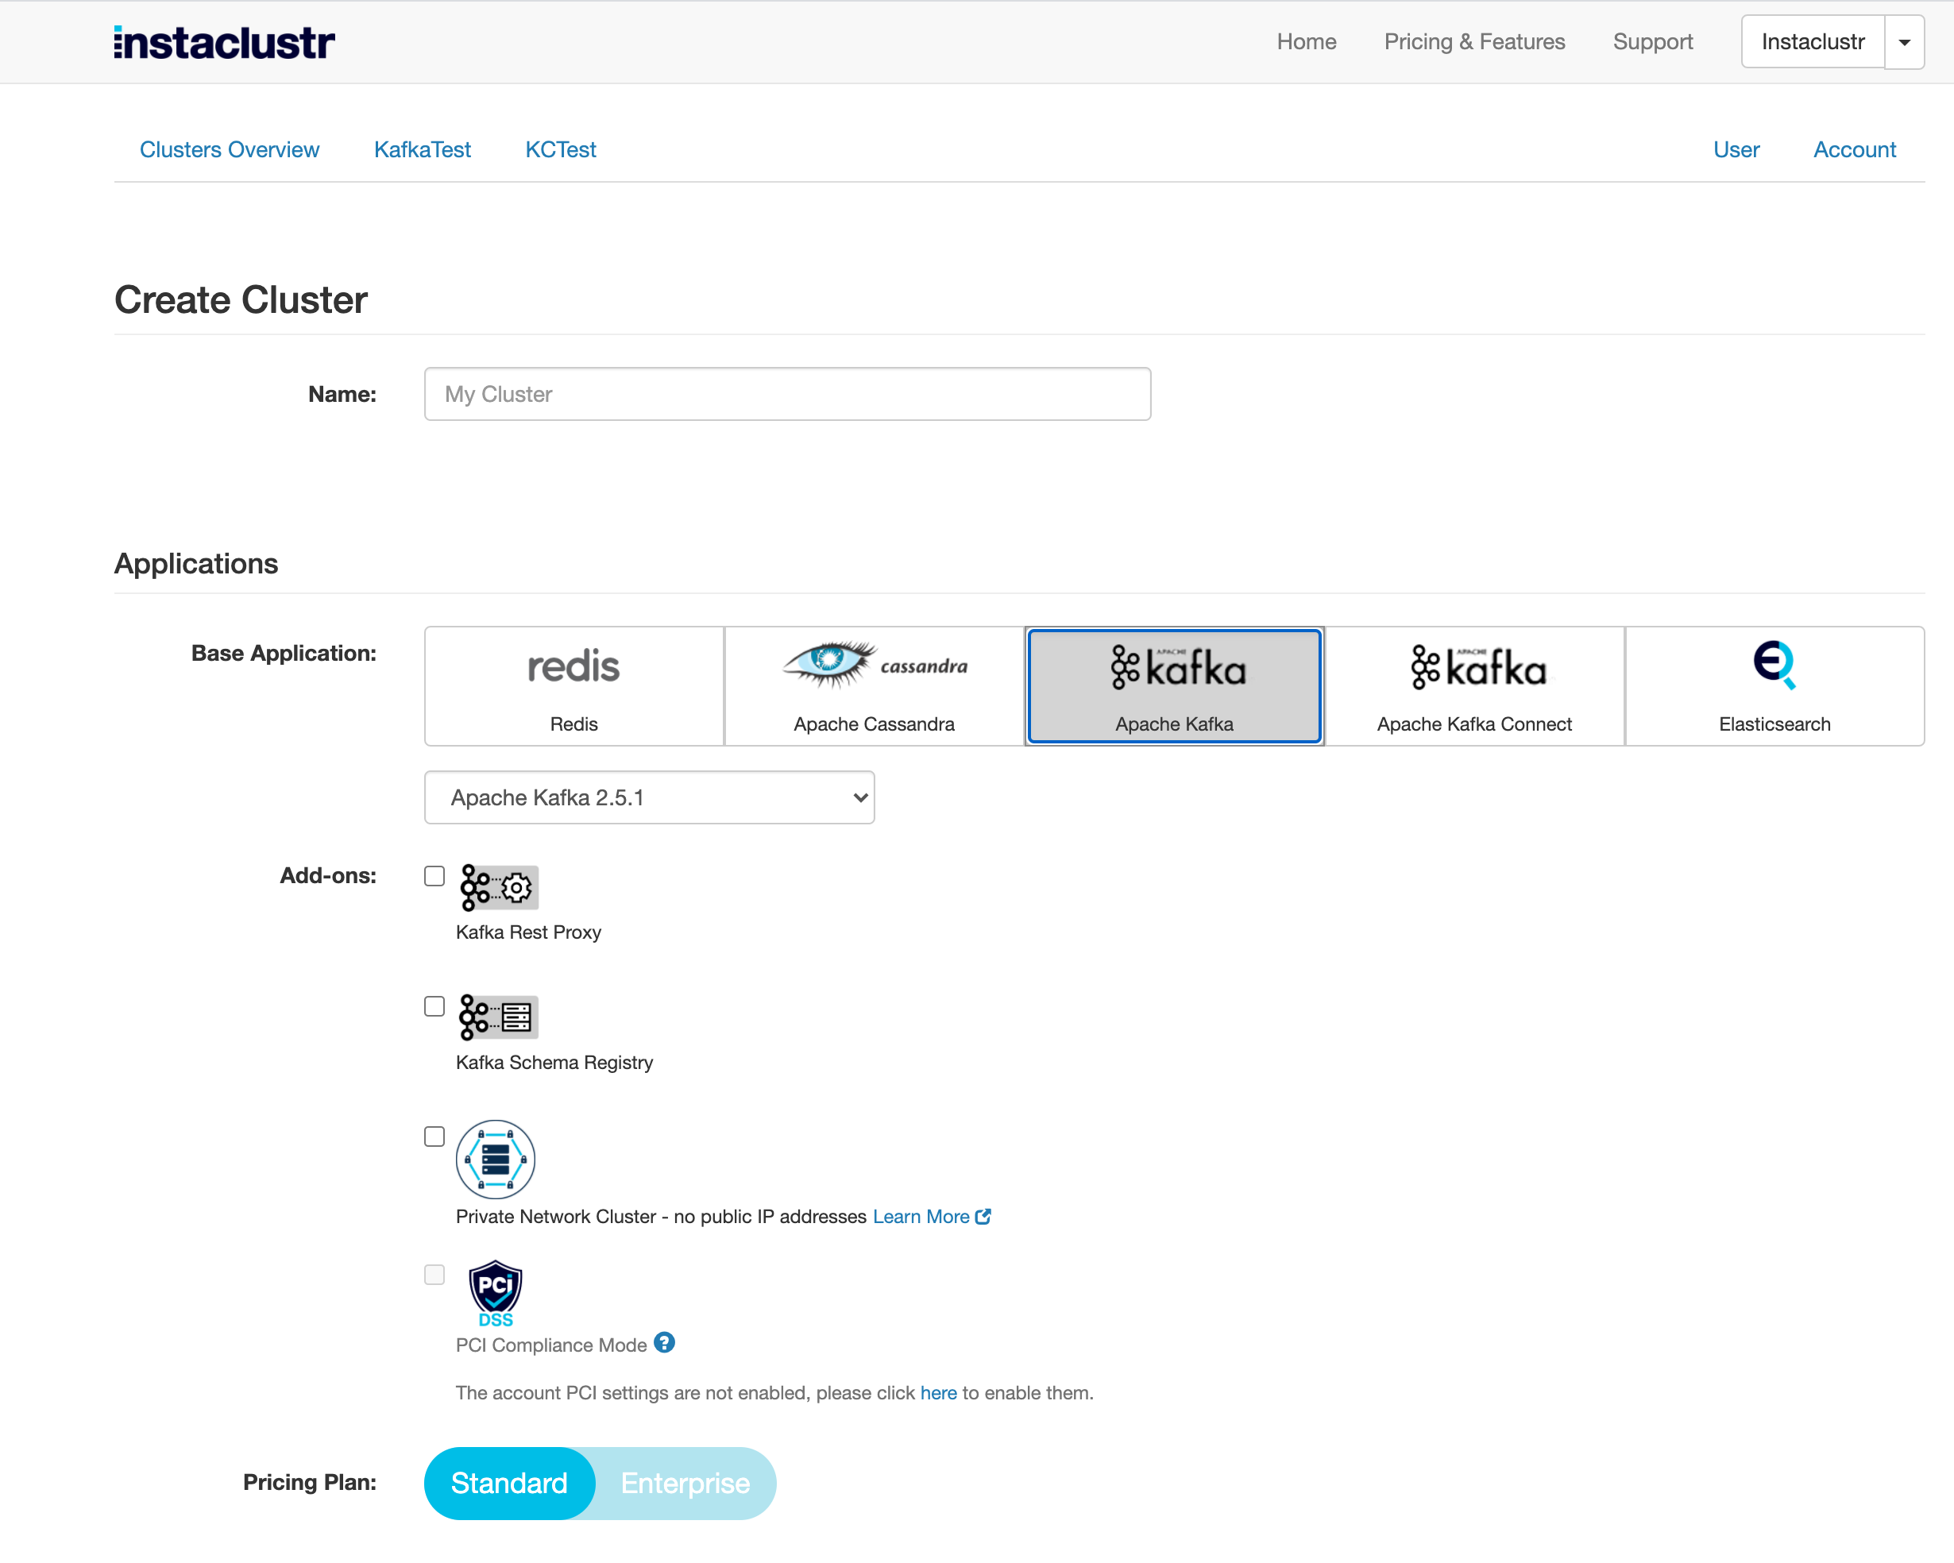
Task: Check the Kafka Schema Registry checkbox
Action: [x=434, y=1005]
